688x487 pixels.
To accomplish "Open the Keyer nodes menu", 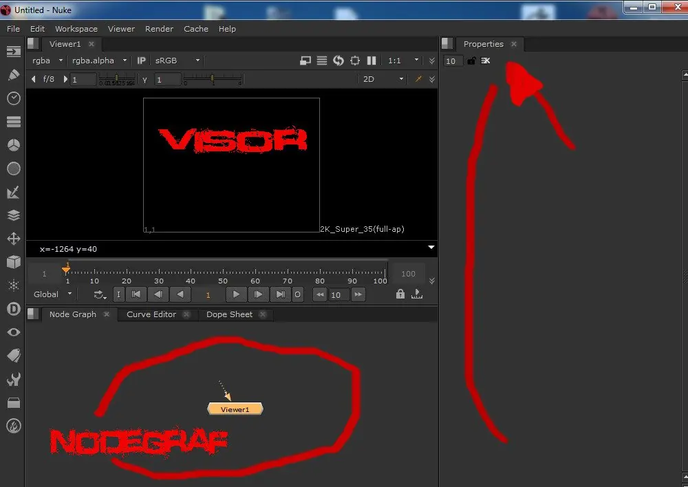I will (x=14, y=192).
